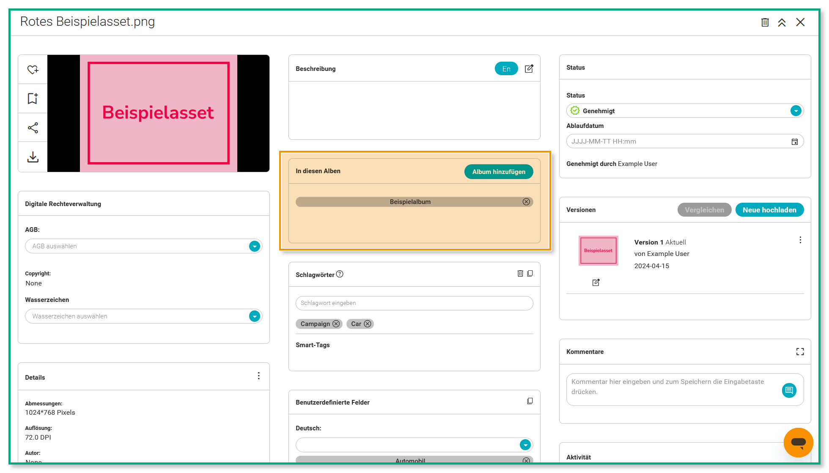This screenshot has width=829, height=473.
Task: Send comment with chat icon button
Action: point(789,390)
